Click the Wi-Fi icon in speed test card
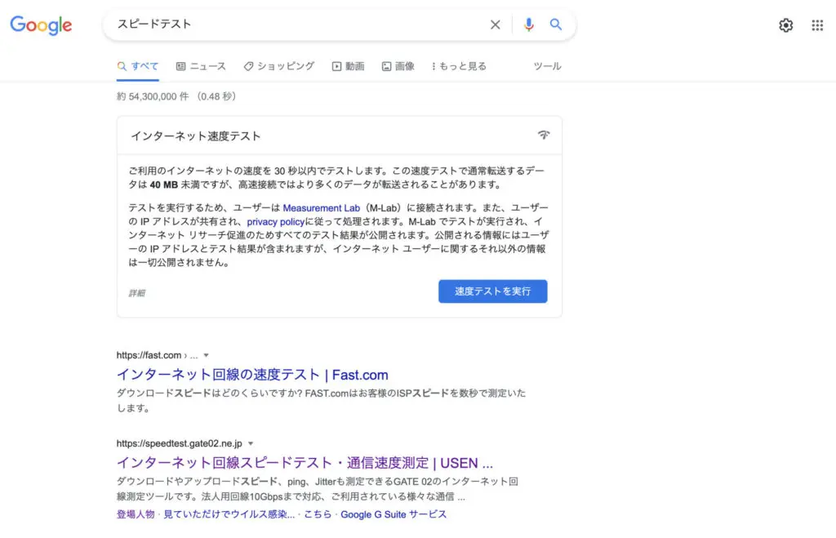Screen dimensions: 836x538 click(544, 135)
